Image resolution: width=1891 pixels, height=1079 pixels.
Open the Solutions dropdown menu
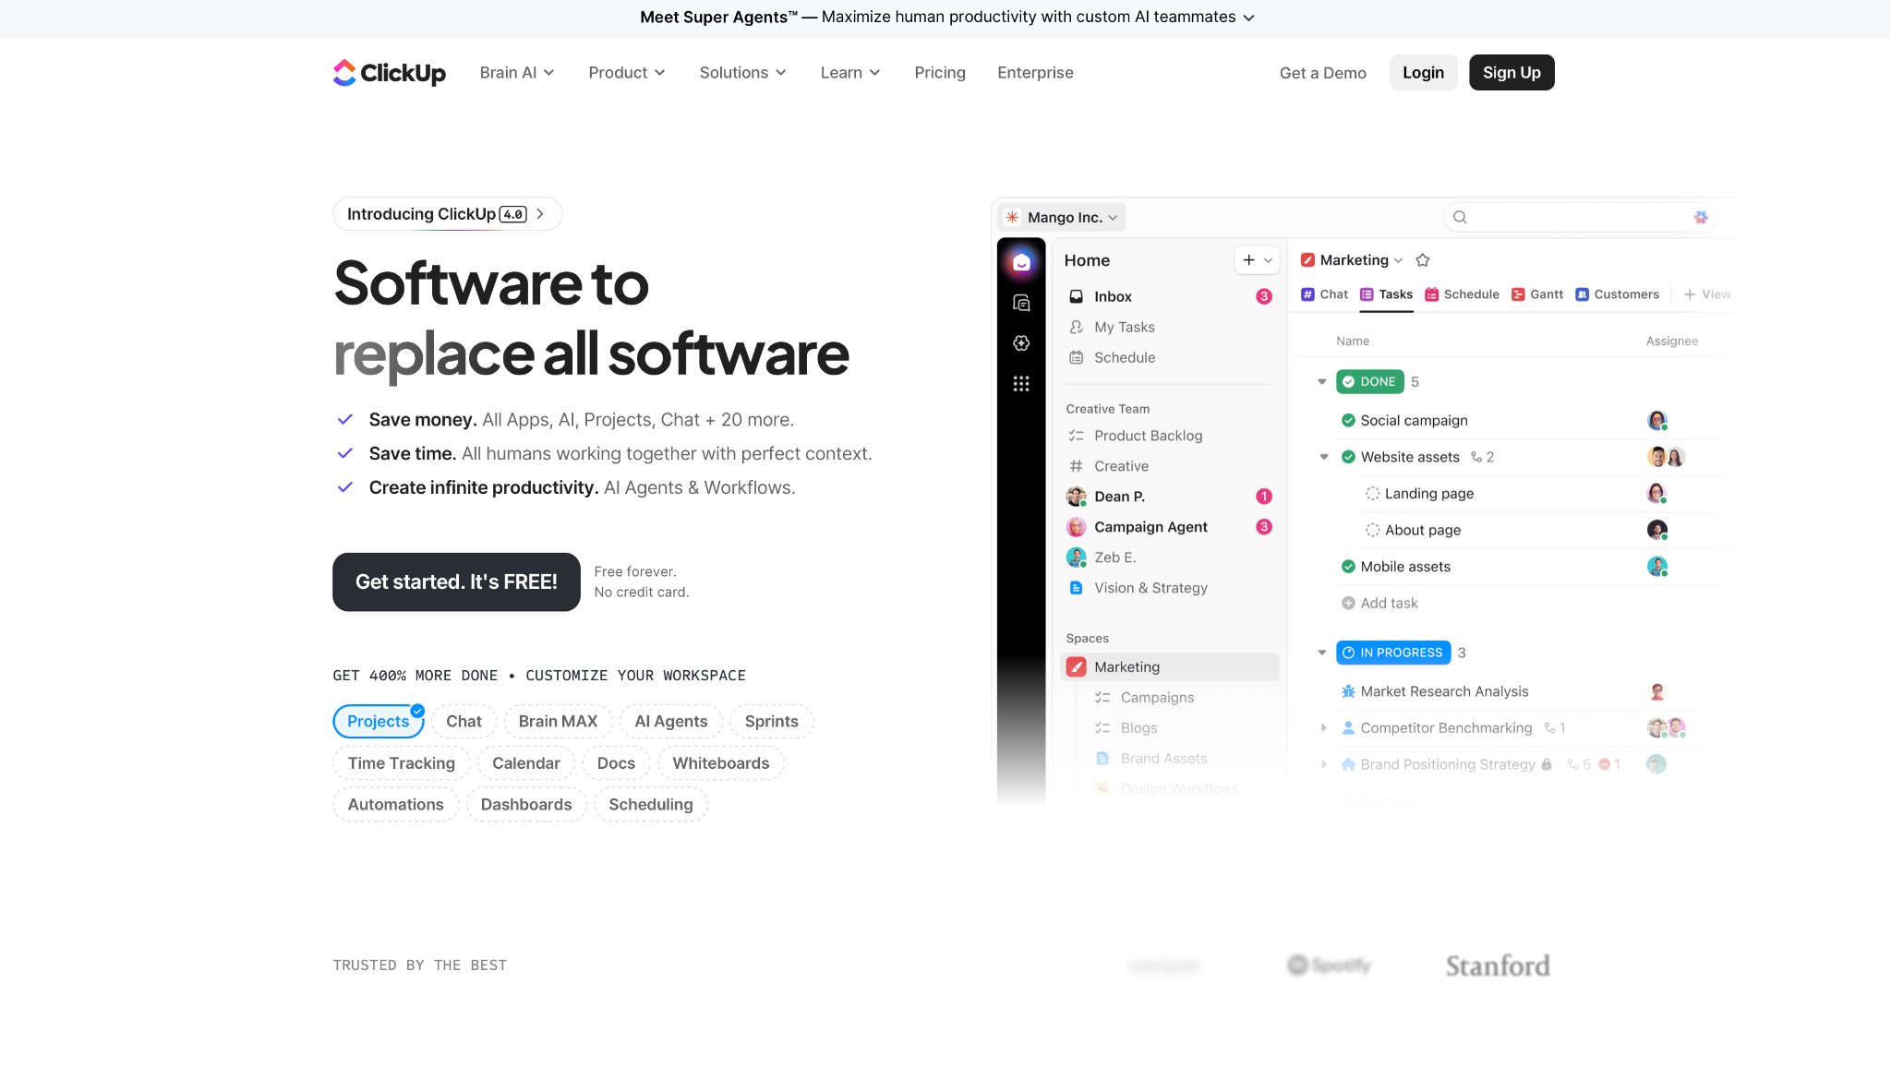[743, 73]
